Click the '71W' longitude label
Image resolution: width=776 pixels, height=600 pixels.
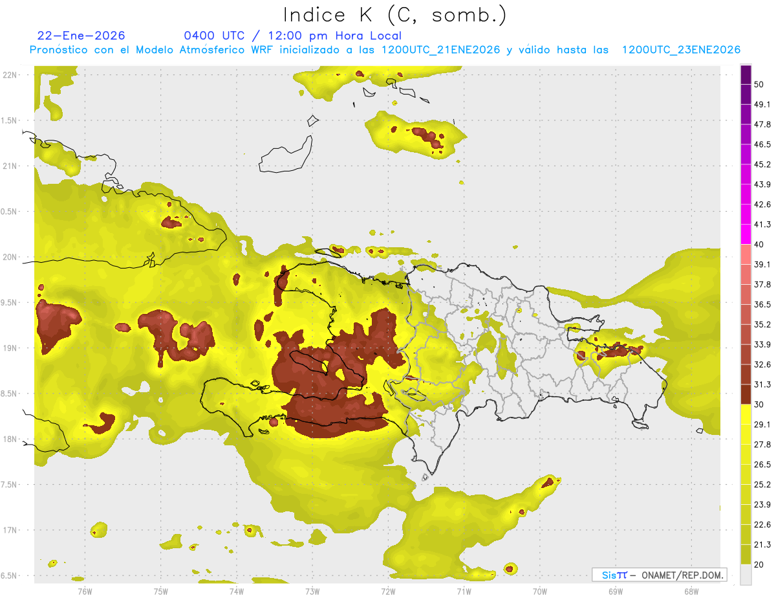coord(464,591)
